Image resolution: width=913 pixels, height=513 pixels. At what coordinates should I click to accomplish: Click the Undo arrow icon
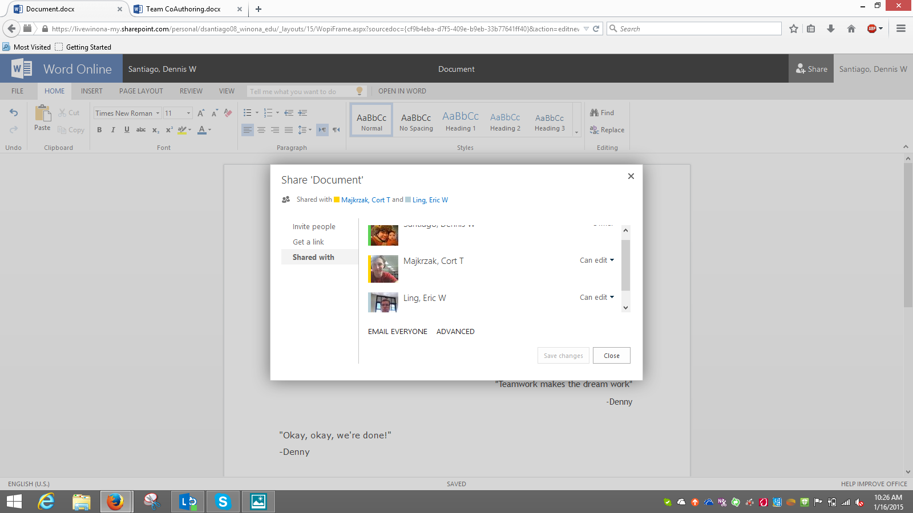pos(14,113)
